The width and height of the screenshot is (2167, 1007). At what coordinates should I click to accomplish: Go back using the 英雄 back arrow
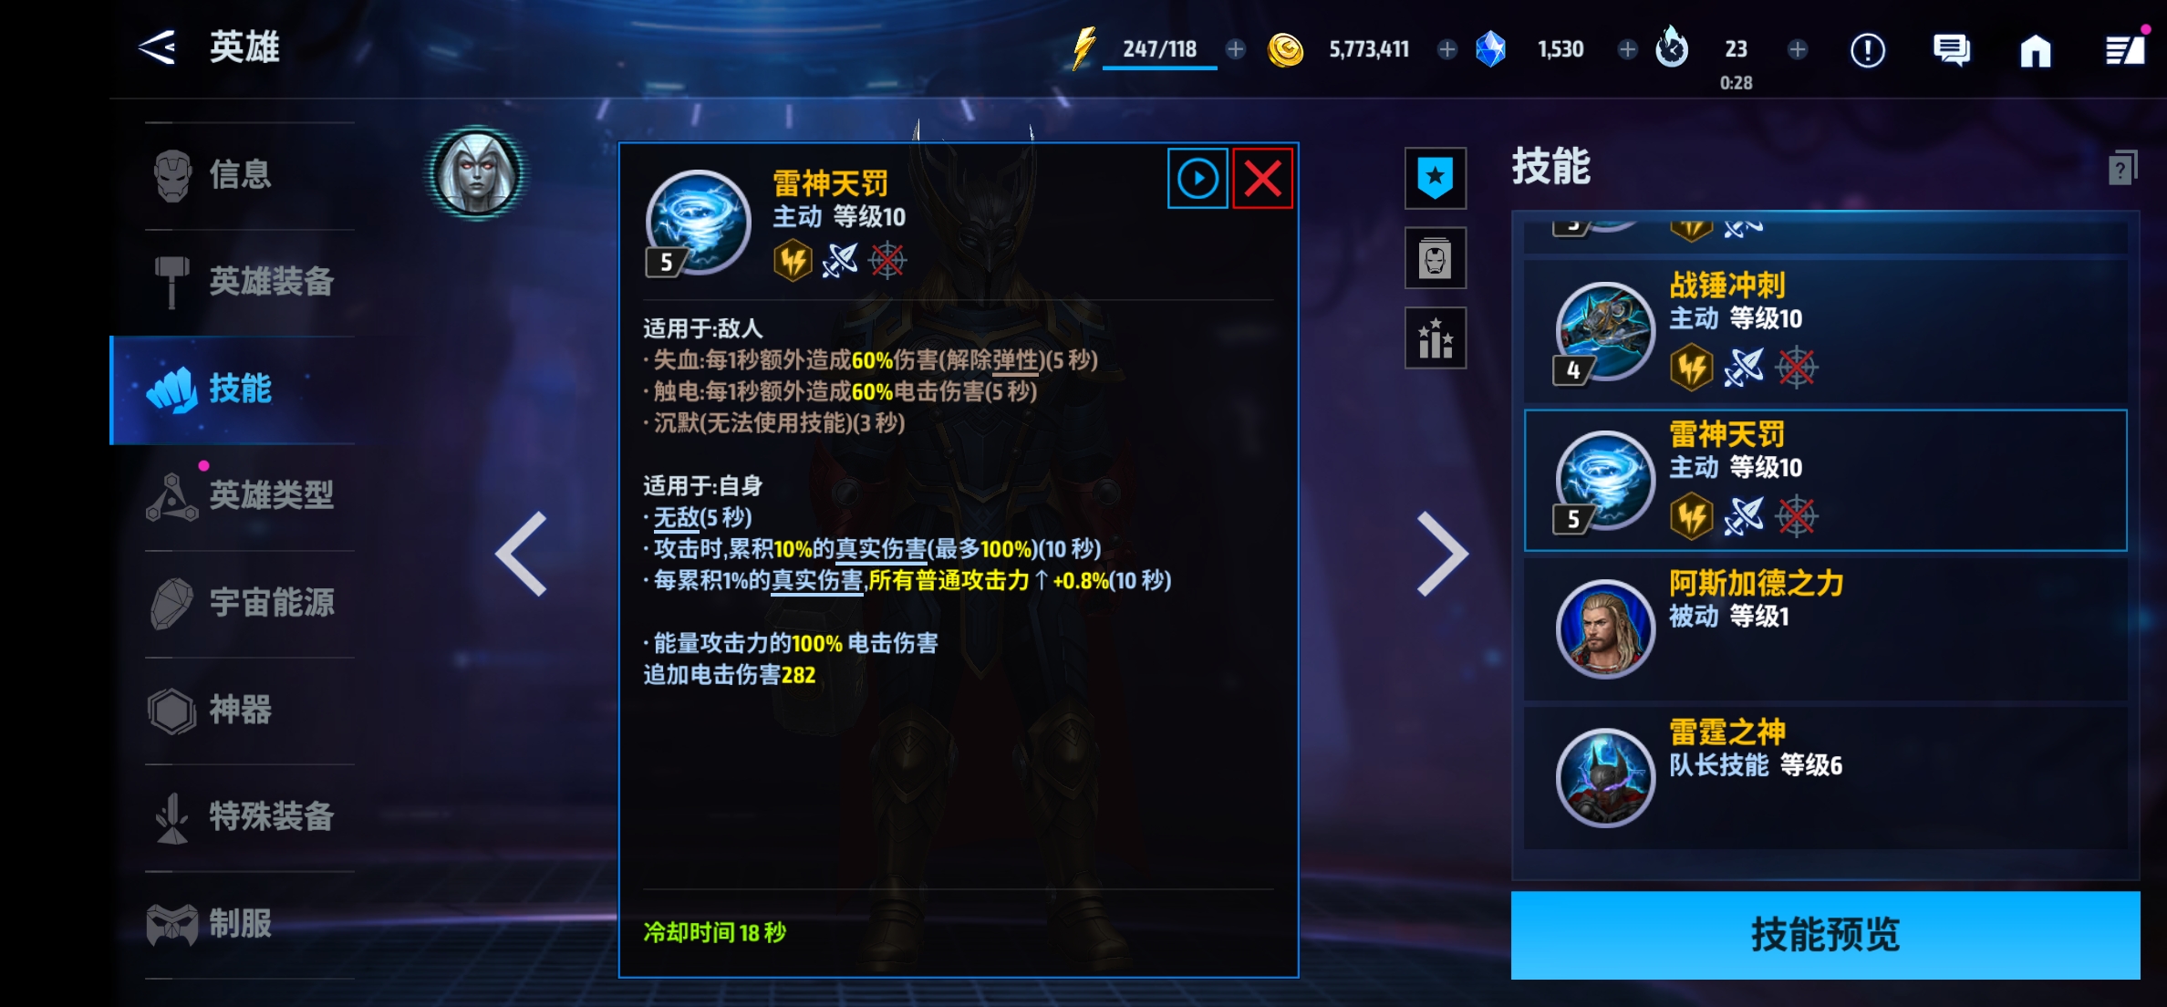click(157, 47)
